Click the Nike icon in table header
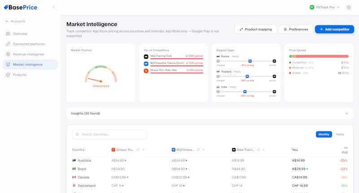Screen dimensions: 359x193 pos(233,150)
